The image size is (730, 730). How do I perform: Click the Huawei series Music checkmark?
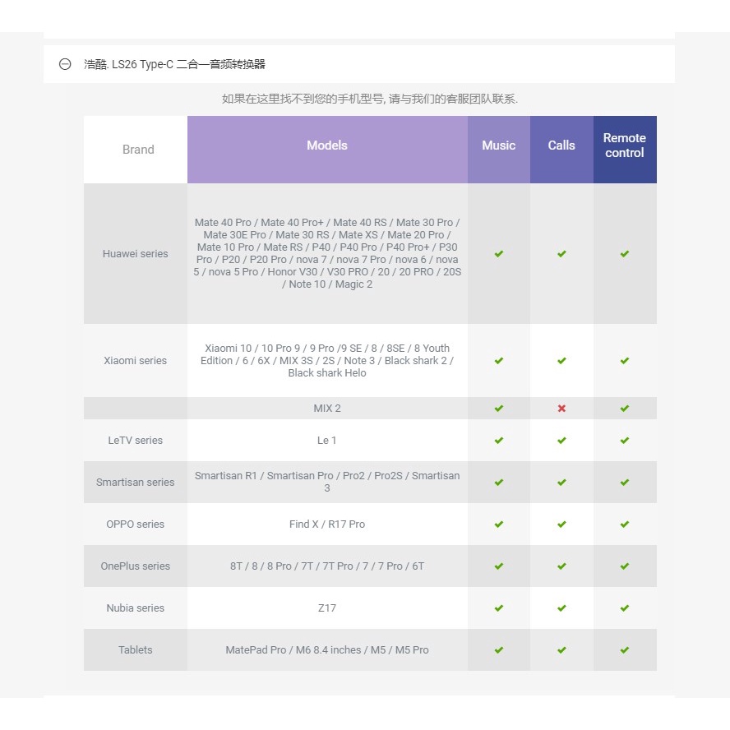click(499, 254)
